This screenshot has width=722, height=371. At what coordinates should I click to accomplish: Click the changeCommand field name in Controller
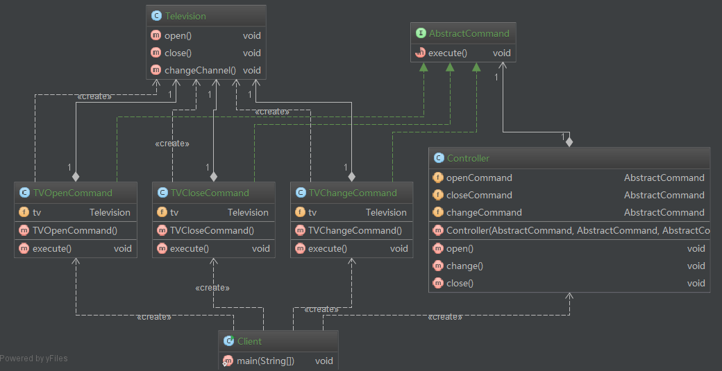click(484, 212)
